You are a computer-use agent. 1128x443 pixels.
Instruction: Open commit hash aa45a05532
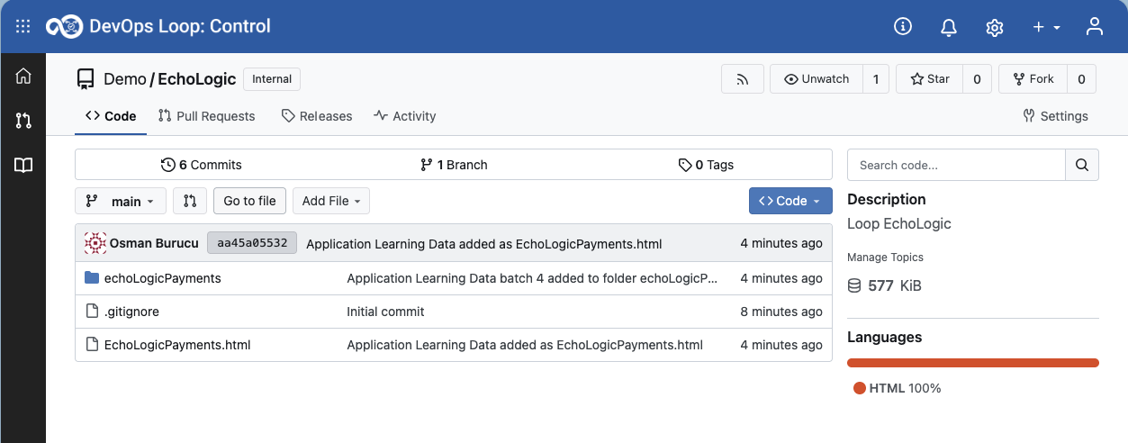[x=252, y=243]
